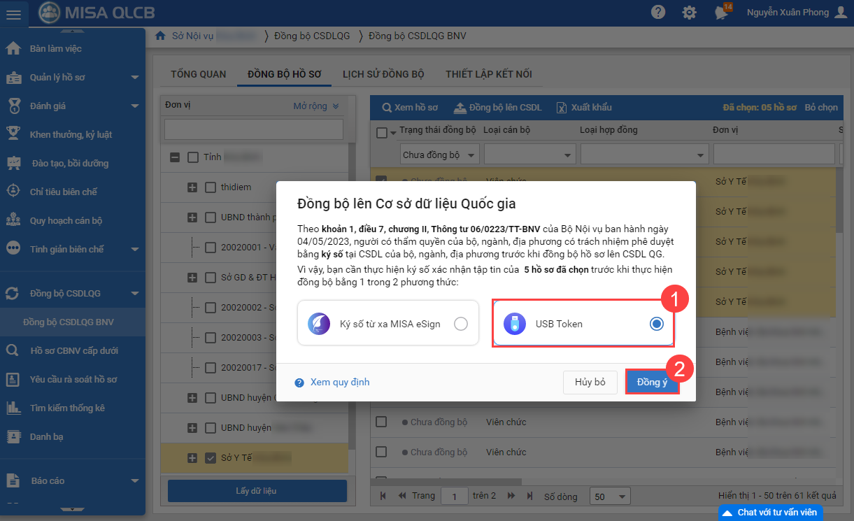Tick the 20020002 unit checkbox
Viewport: 854px width, 521px height.
pos(211,308)
